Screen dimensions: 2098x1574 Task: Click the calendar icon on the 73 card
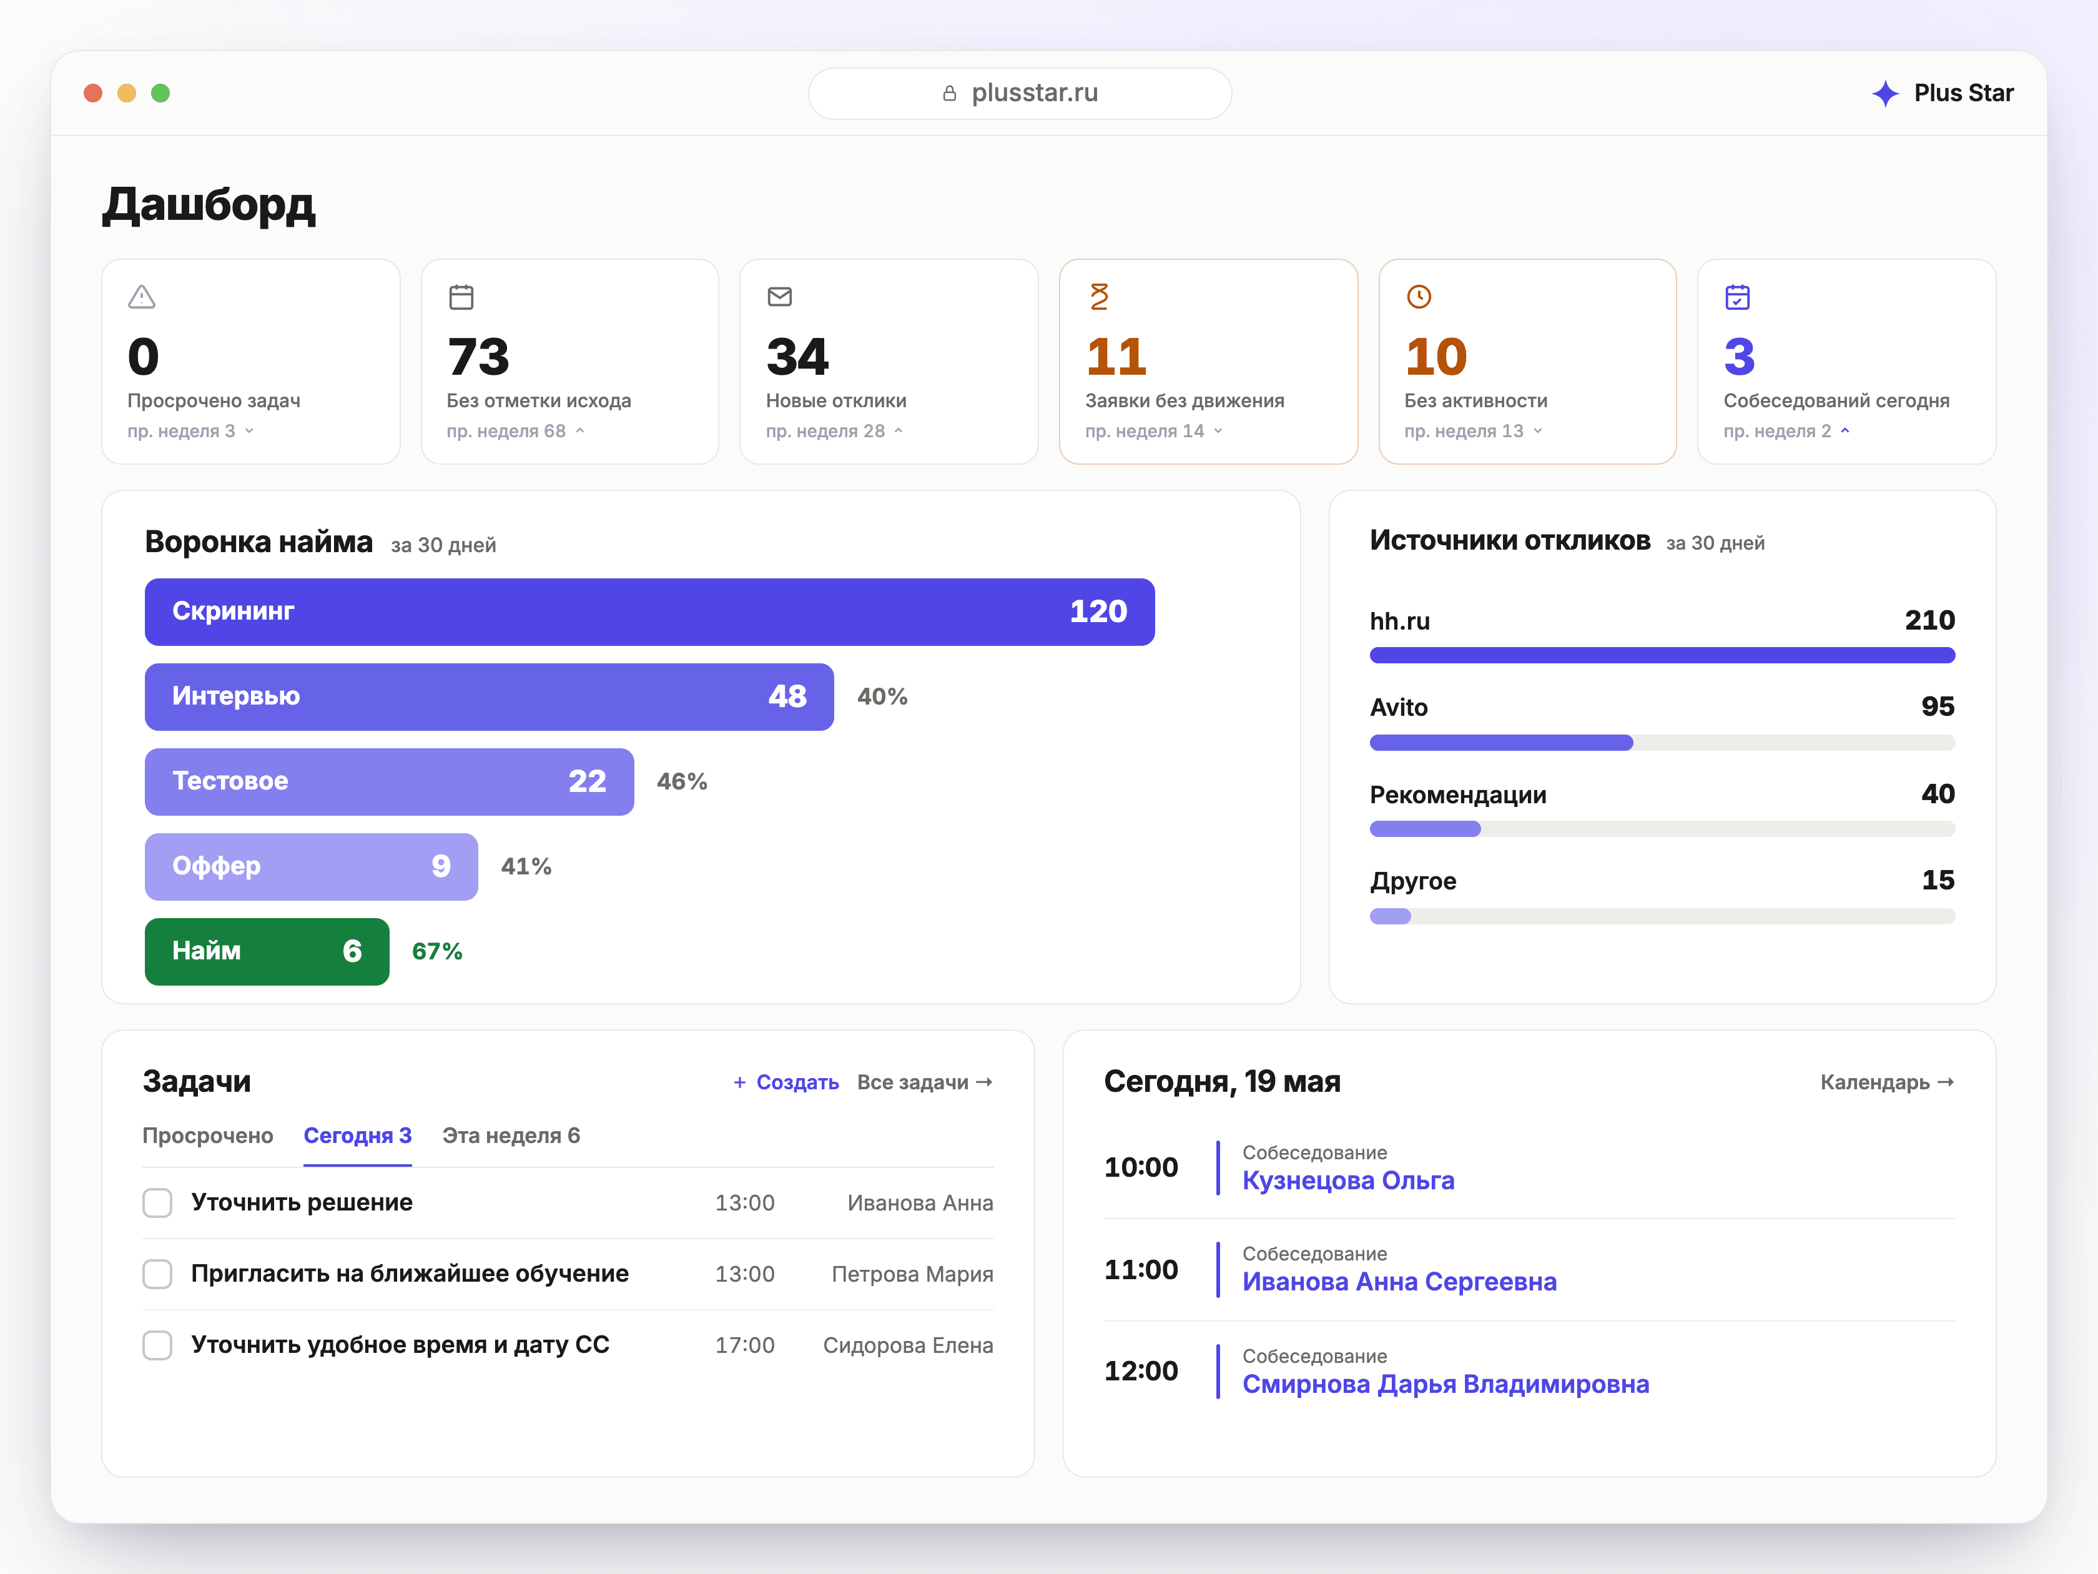(461, 297)
